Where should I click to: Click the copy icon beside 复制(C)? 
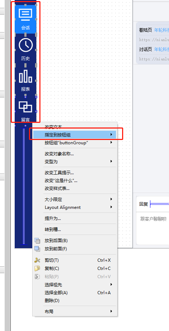tap(37, 268)
